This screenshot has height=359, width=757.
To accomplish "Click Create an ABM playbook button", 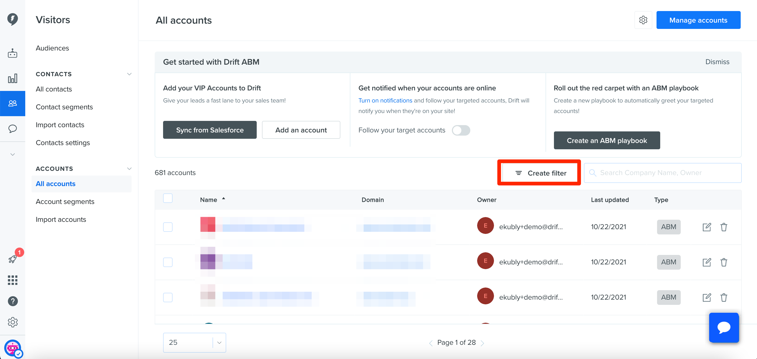I will [607, 140].
